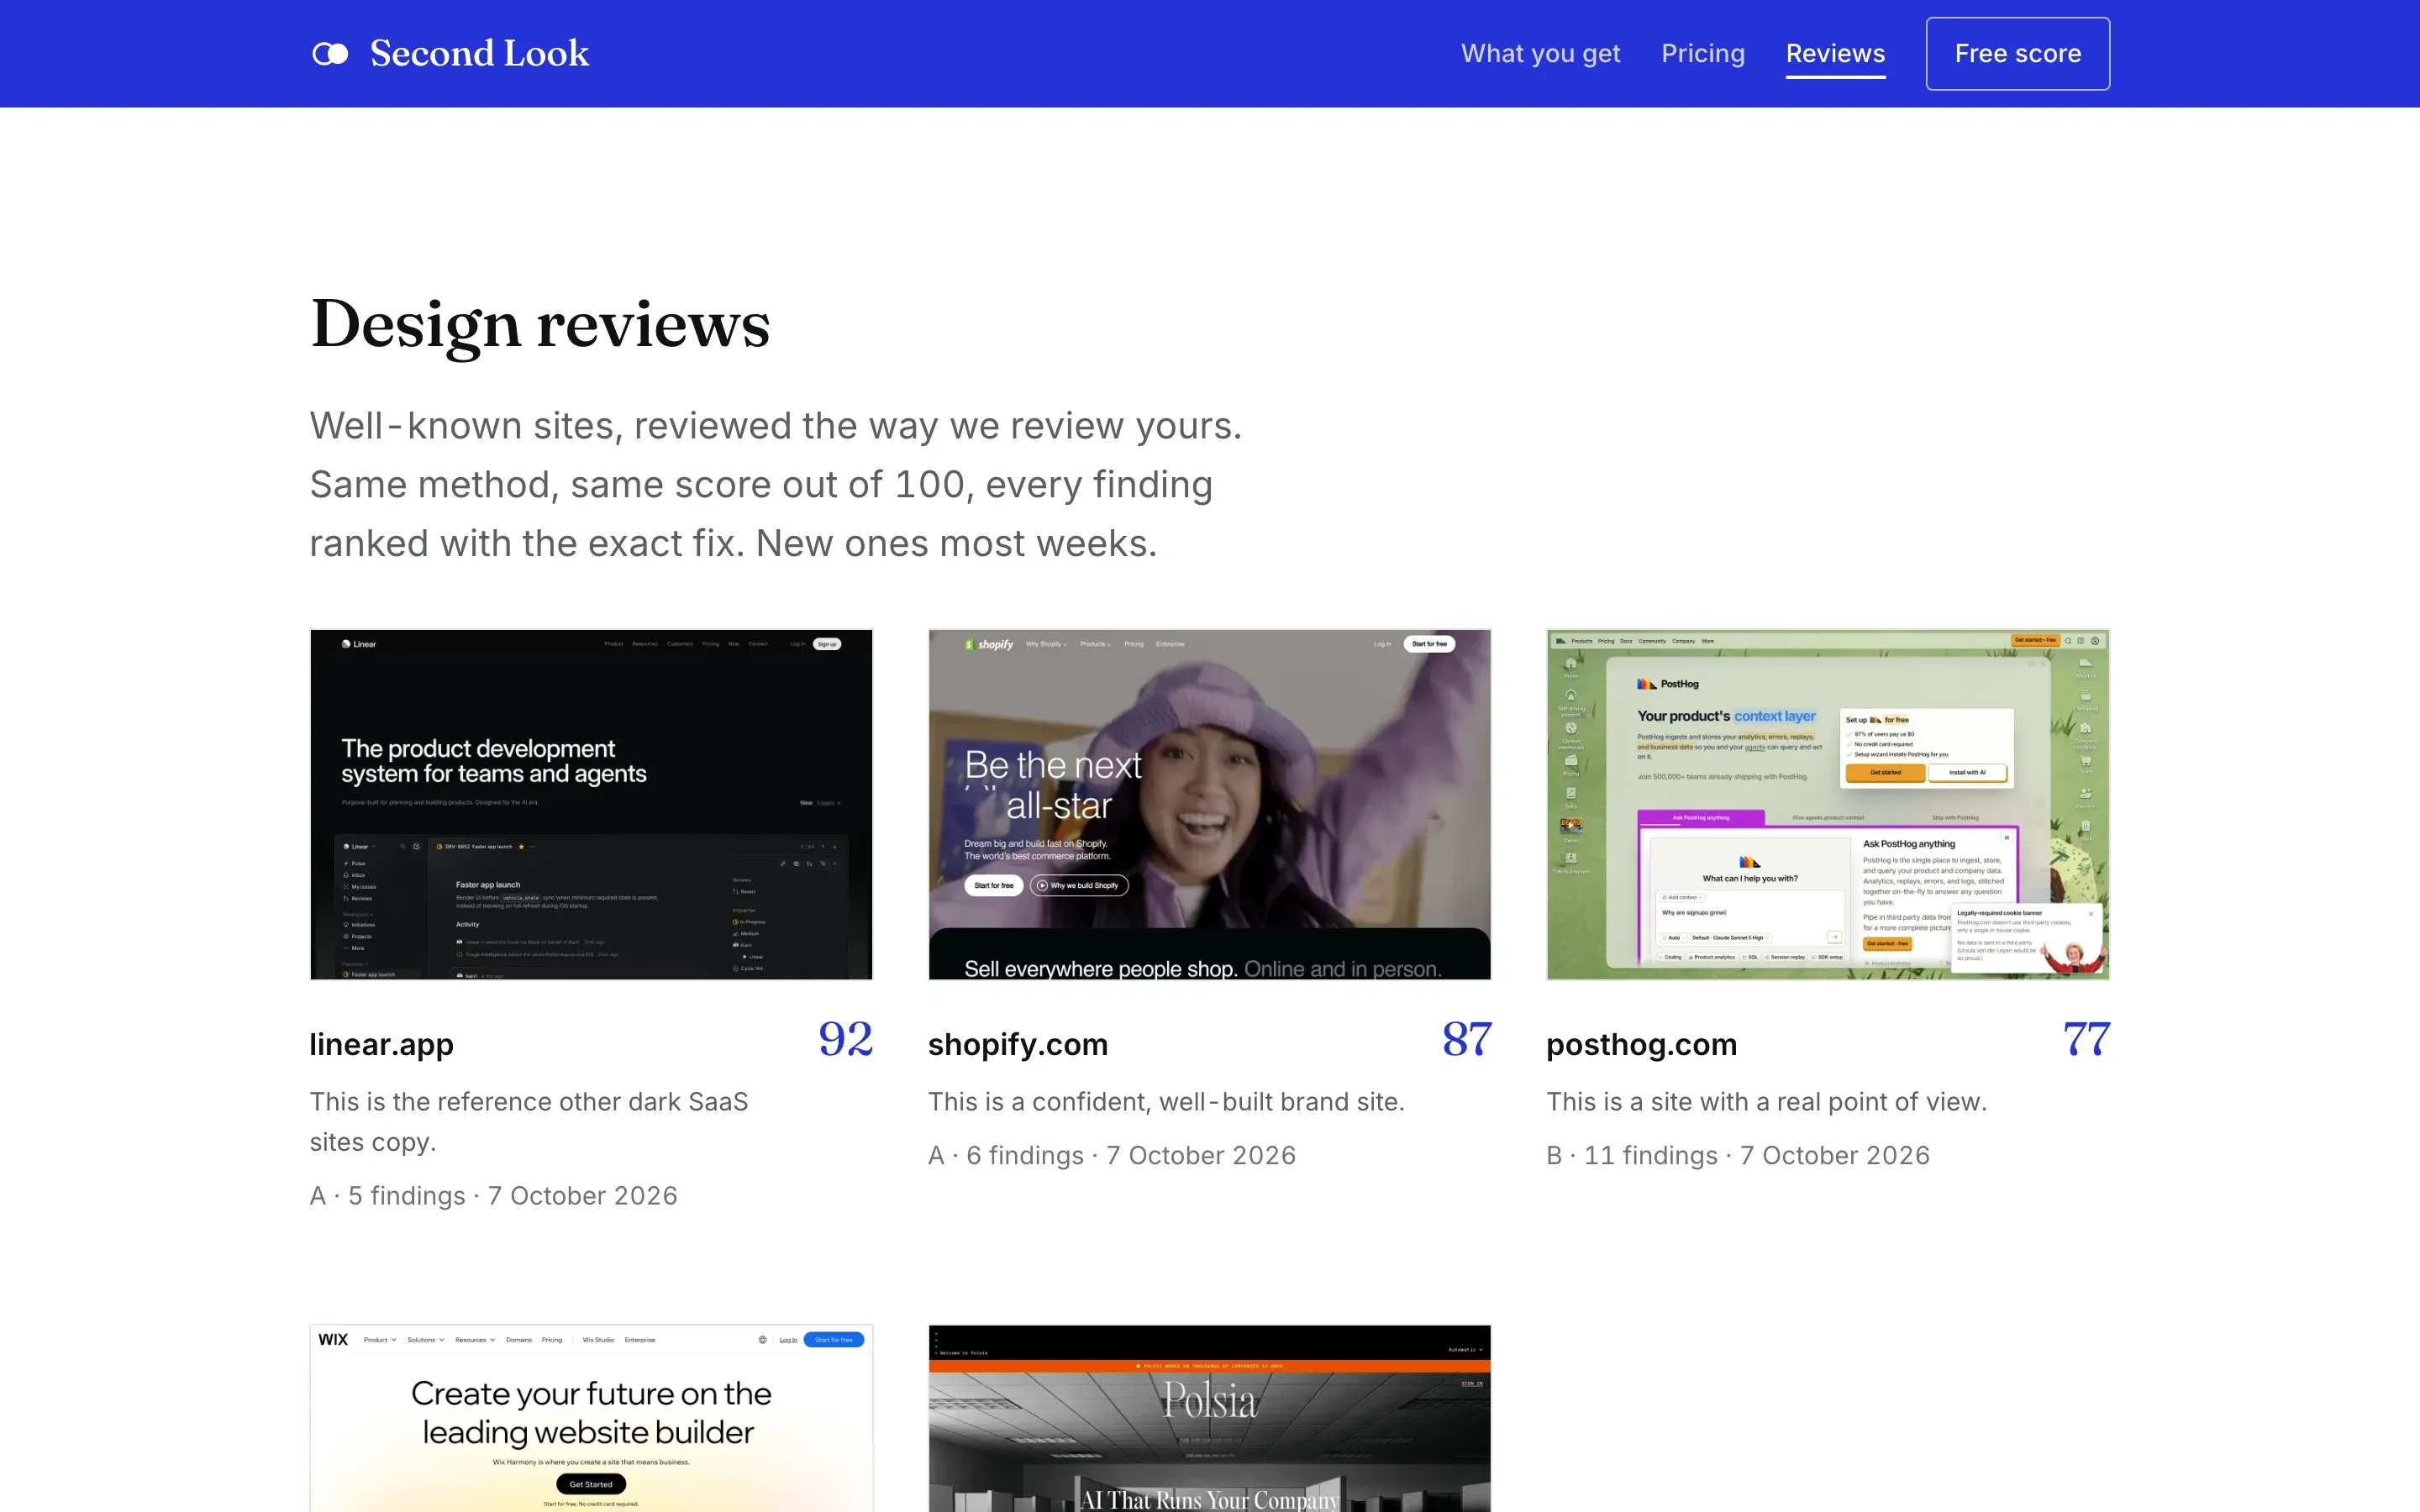Click the shopify.com title
The height and width of the screenshot is (1512, 2420).
(x=1018, y=1044)
